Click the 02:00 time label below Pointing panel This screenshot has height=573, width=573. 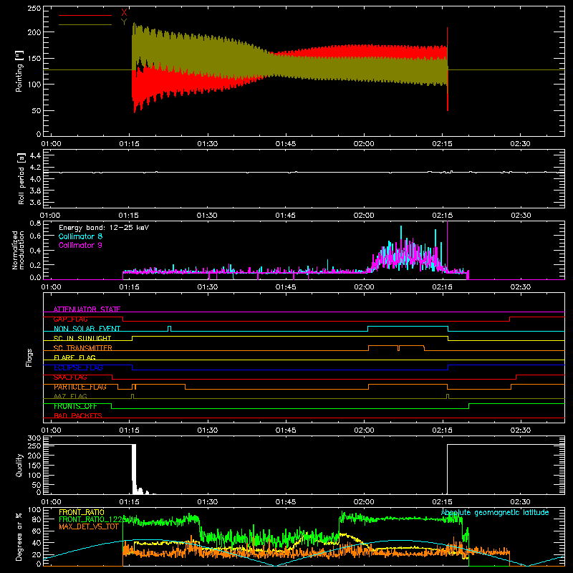(364, 144)
